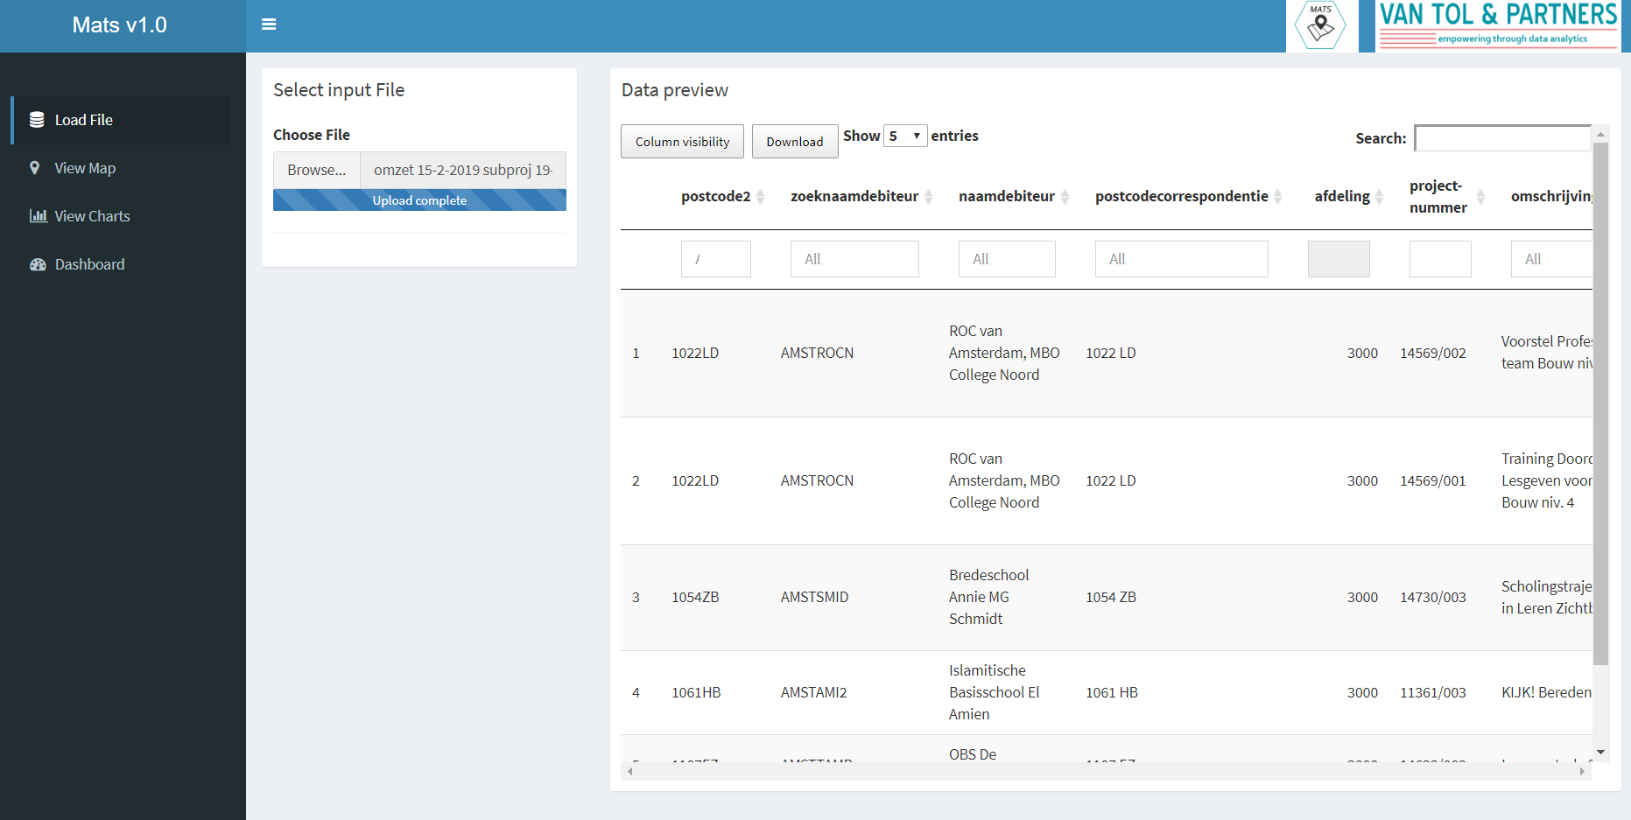Select cell 1054ZB
This screenshot has width=1631, height=820.
pyautogui.click(x=695, y=597)
